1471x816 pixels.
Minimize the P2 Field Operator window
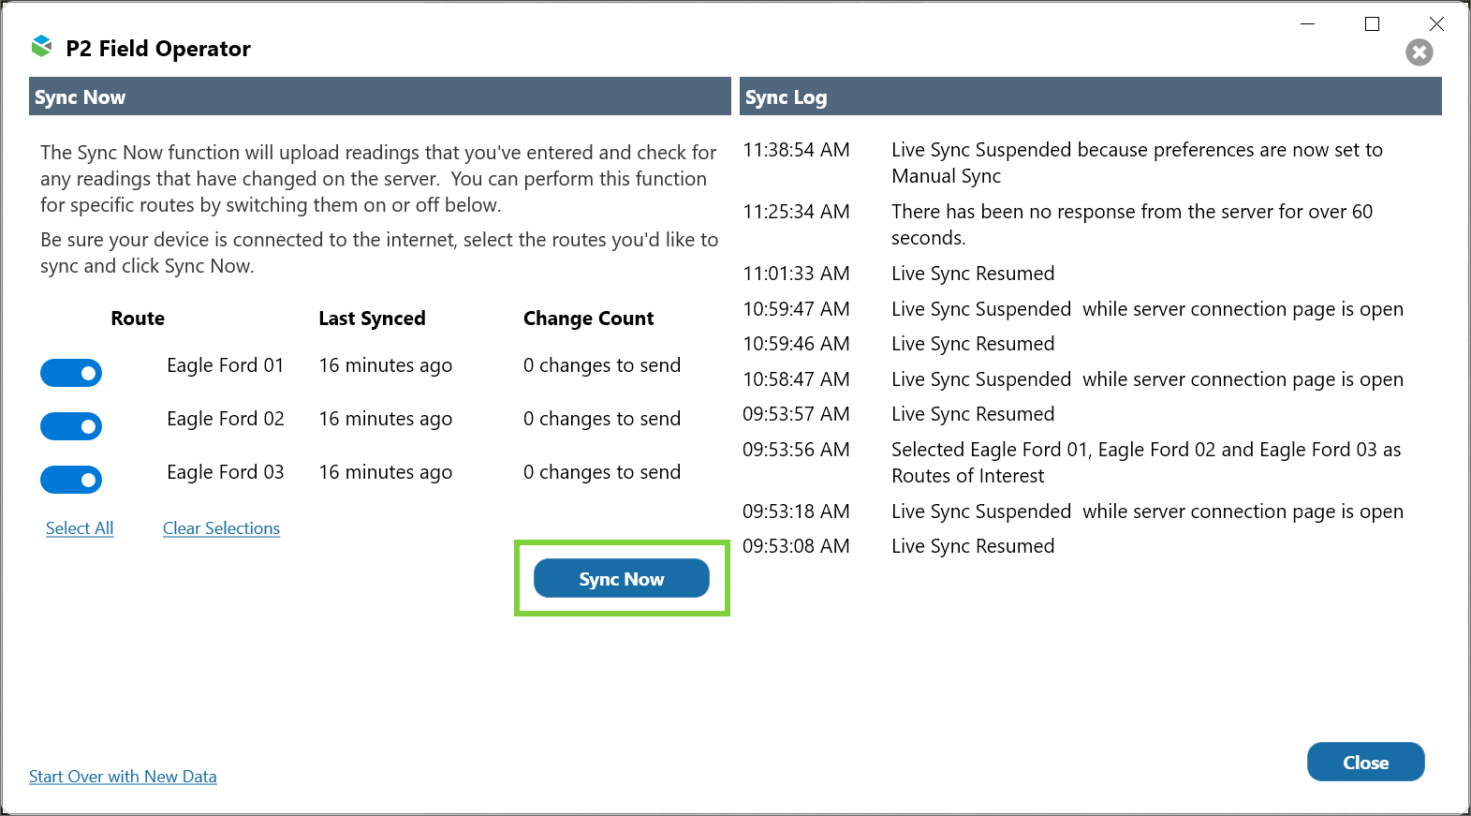click(1308, 24)
